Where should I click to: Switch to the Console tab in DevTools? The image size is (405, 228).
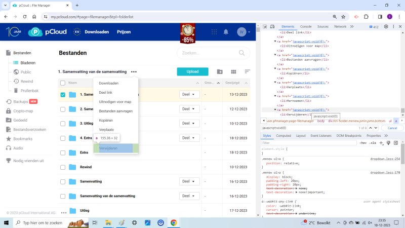[306, 26]
